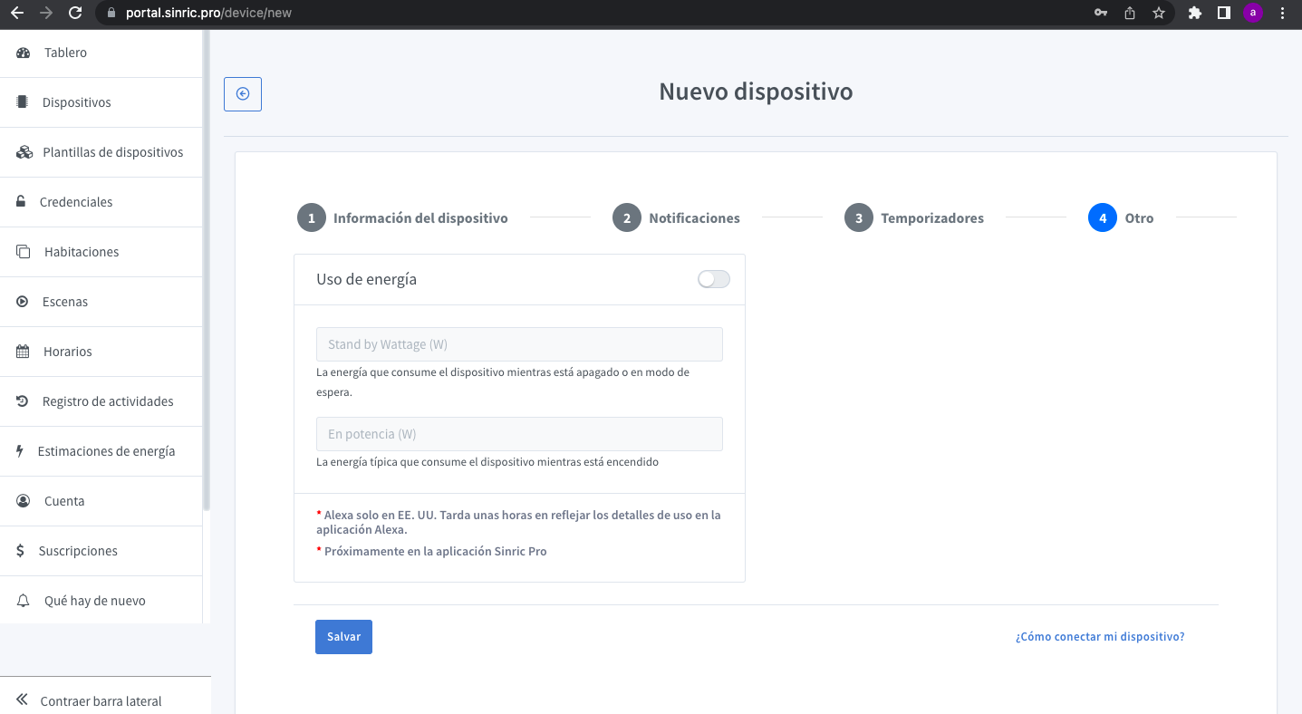
Task: Click the Estimaciones de energía bolt icon
Action: (20, 451)
